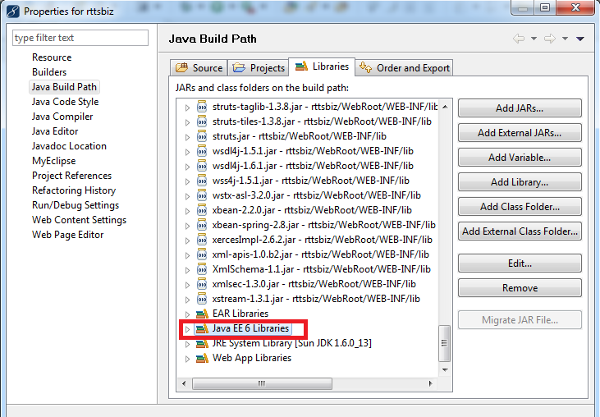Select Project References category

pos(72,176)
